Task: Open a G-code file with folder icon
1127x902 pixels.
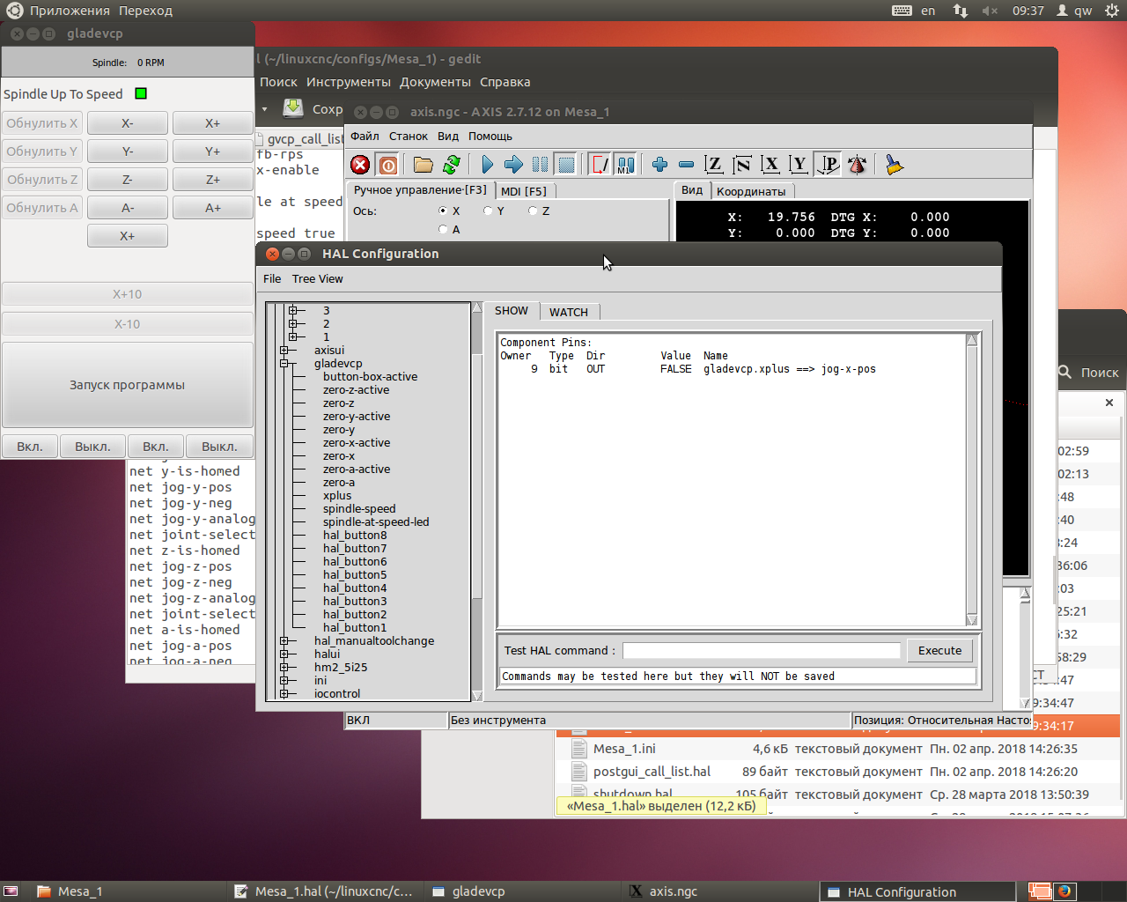Action: [x=424, y=165]
